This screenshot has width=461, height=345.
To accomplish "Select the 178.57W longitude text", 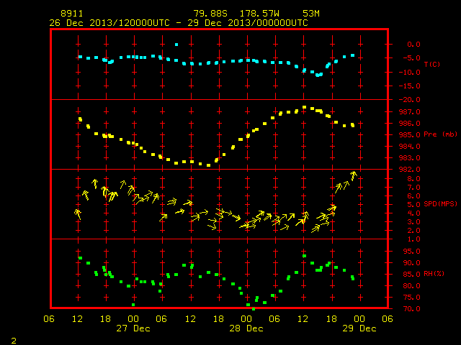I will 259,14.
